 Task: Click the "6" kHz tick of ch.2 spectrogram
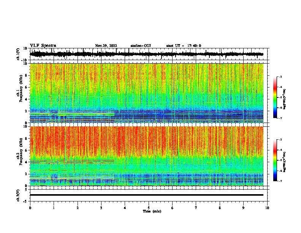pyautogui.click(x=27, y=150)
